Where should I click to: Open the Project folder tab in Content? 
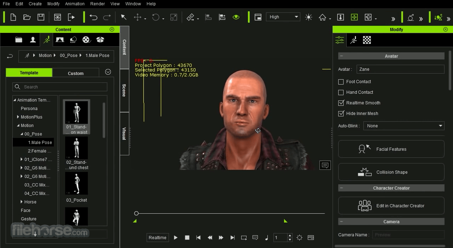click(x=19, y=40)
